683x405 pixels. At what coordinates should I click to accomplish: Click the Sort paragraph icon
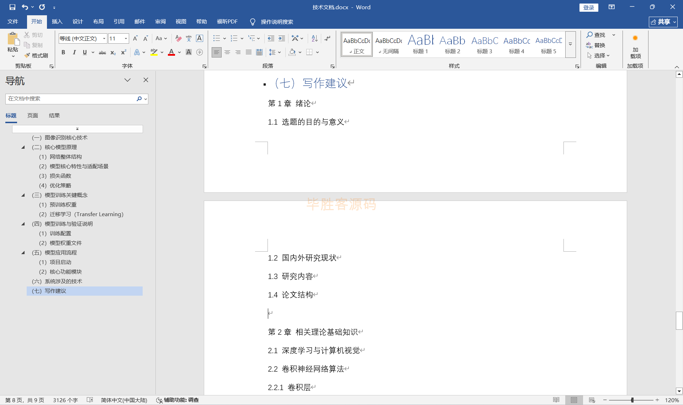314,38
